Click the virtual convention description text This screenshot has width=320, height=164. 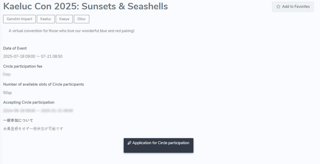[x=71, y=31]
